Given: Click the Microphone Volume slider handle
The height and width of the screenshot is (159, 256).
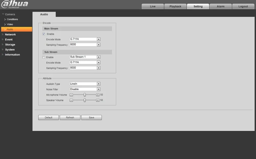Looking at the screenshot, I should click(x=84, y=95).
